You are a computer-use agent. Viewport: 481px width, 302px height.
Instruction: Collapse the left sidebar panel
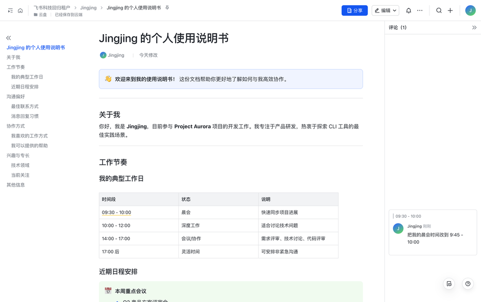[10, 10]
